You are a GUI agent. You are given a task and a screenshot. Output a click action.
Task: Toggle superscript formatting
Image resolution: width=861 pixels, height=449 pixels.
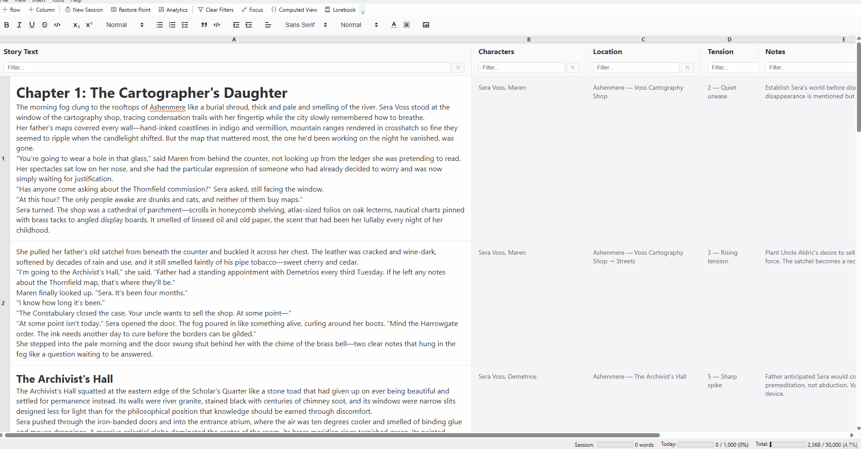click(x=89, y=25)
